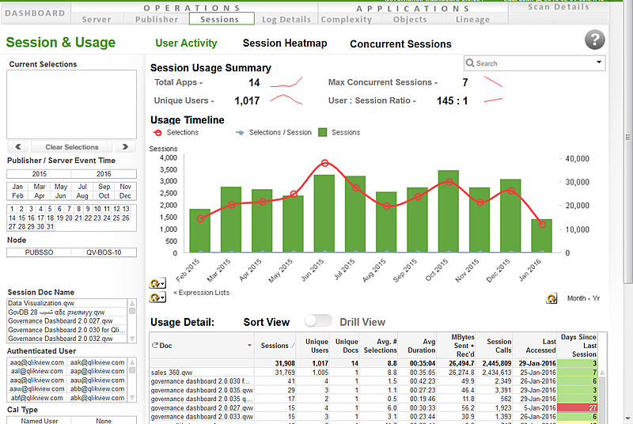Click the lower cycle icon beside Expression Lists
The height and width of the screenshot is (424, 633).
[157, 297]
